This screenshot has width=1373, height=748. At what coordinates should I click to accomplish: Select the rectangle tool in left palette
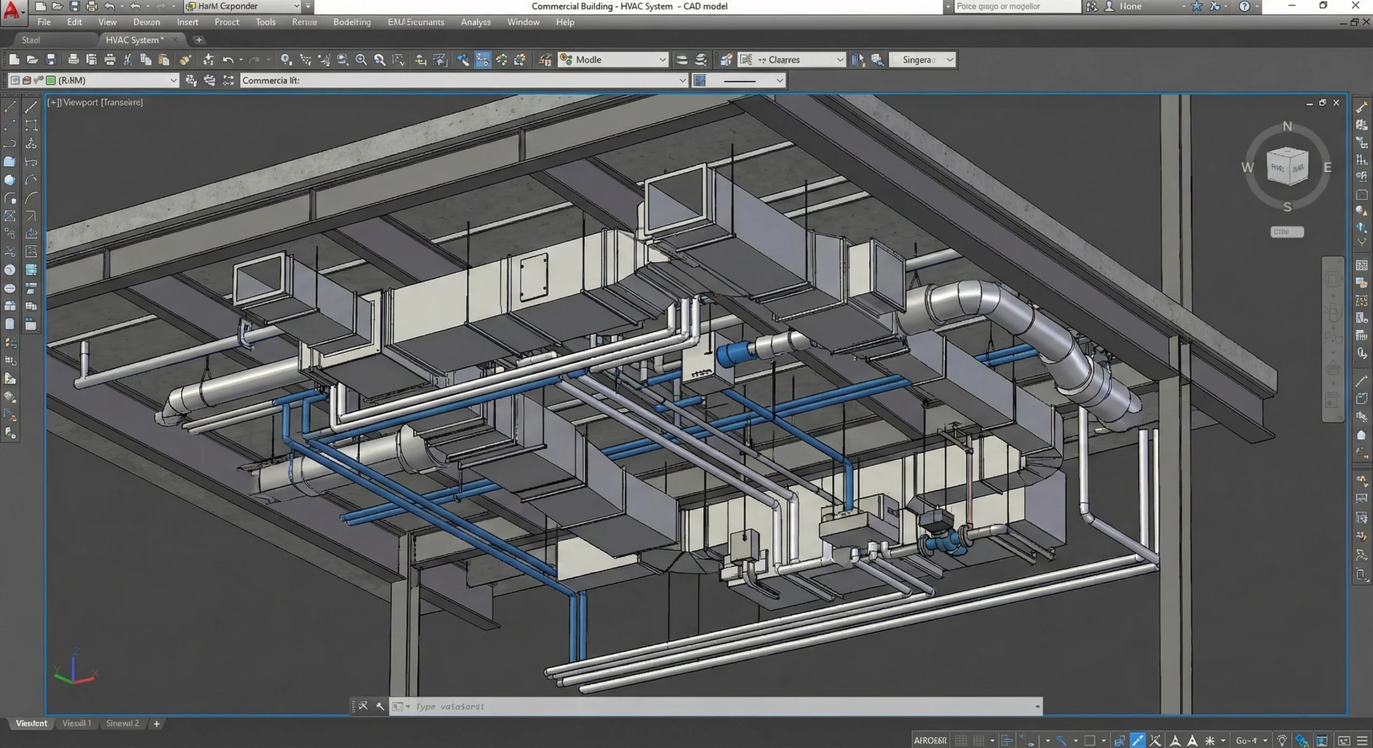point(31,125)
